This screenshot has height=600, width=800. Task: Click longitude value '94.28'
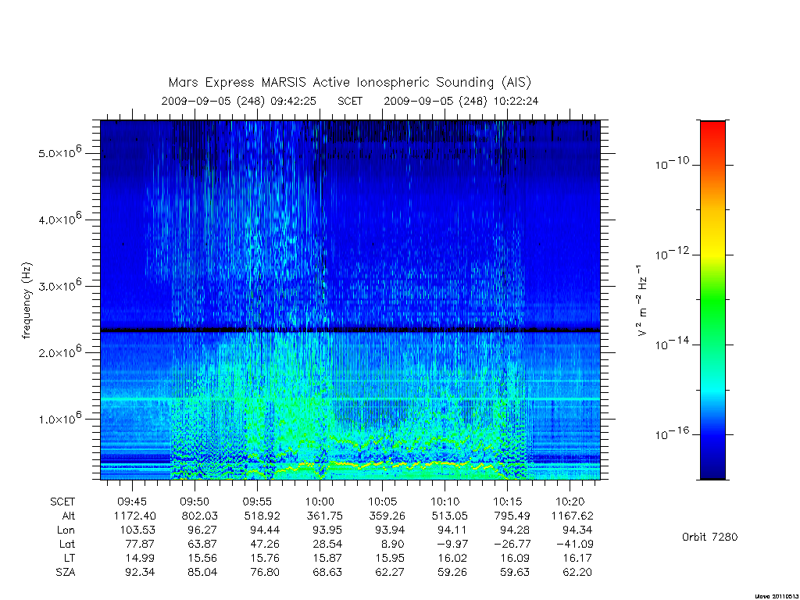coord(516,530)
